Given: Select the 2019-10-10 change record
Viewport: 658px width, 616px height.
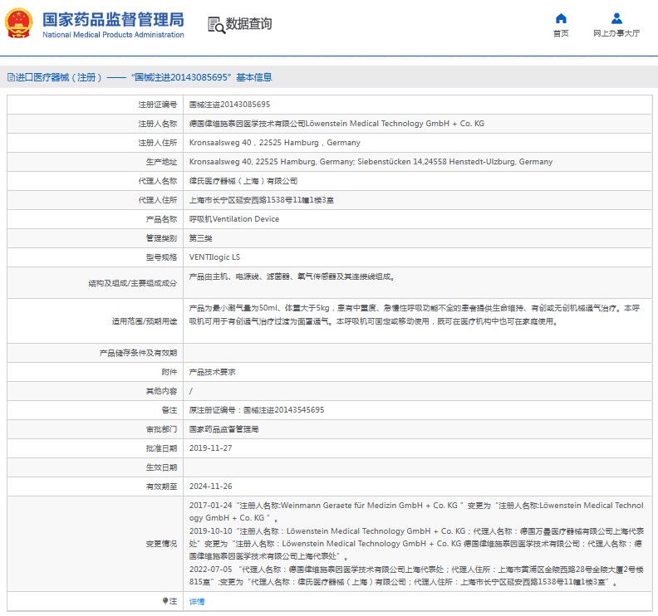Looking at the screenshot, I should (x=416, y=544).
